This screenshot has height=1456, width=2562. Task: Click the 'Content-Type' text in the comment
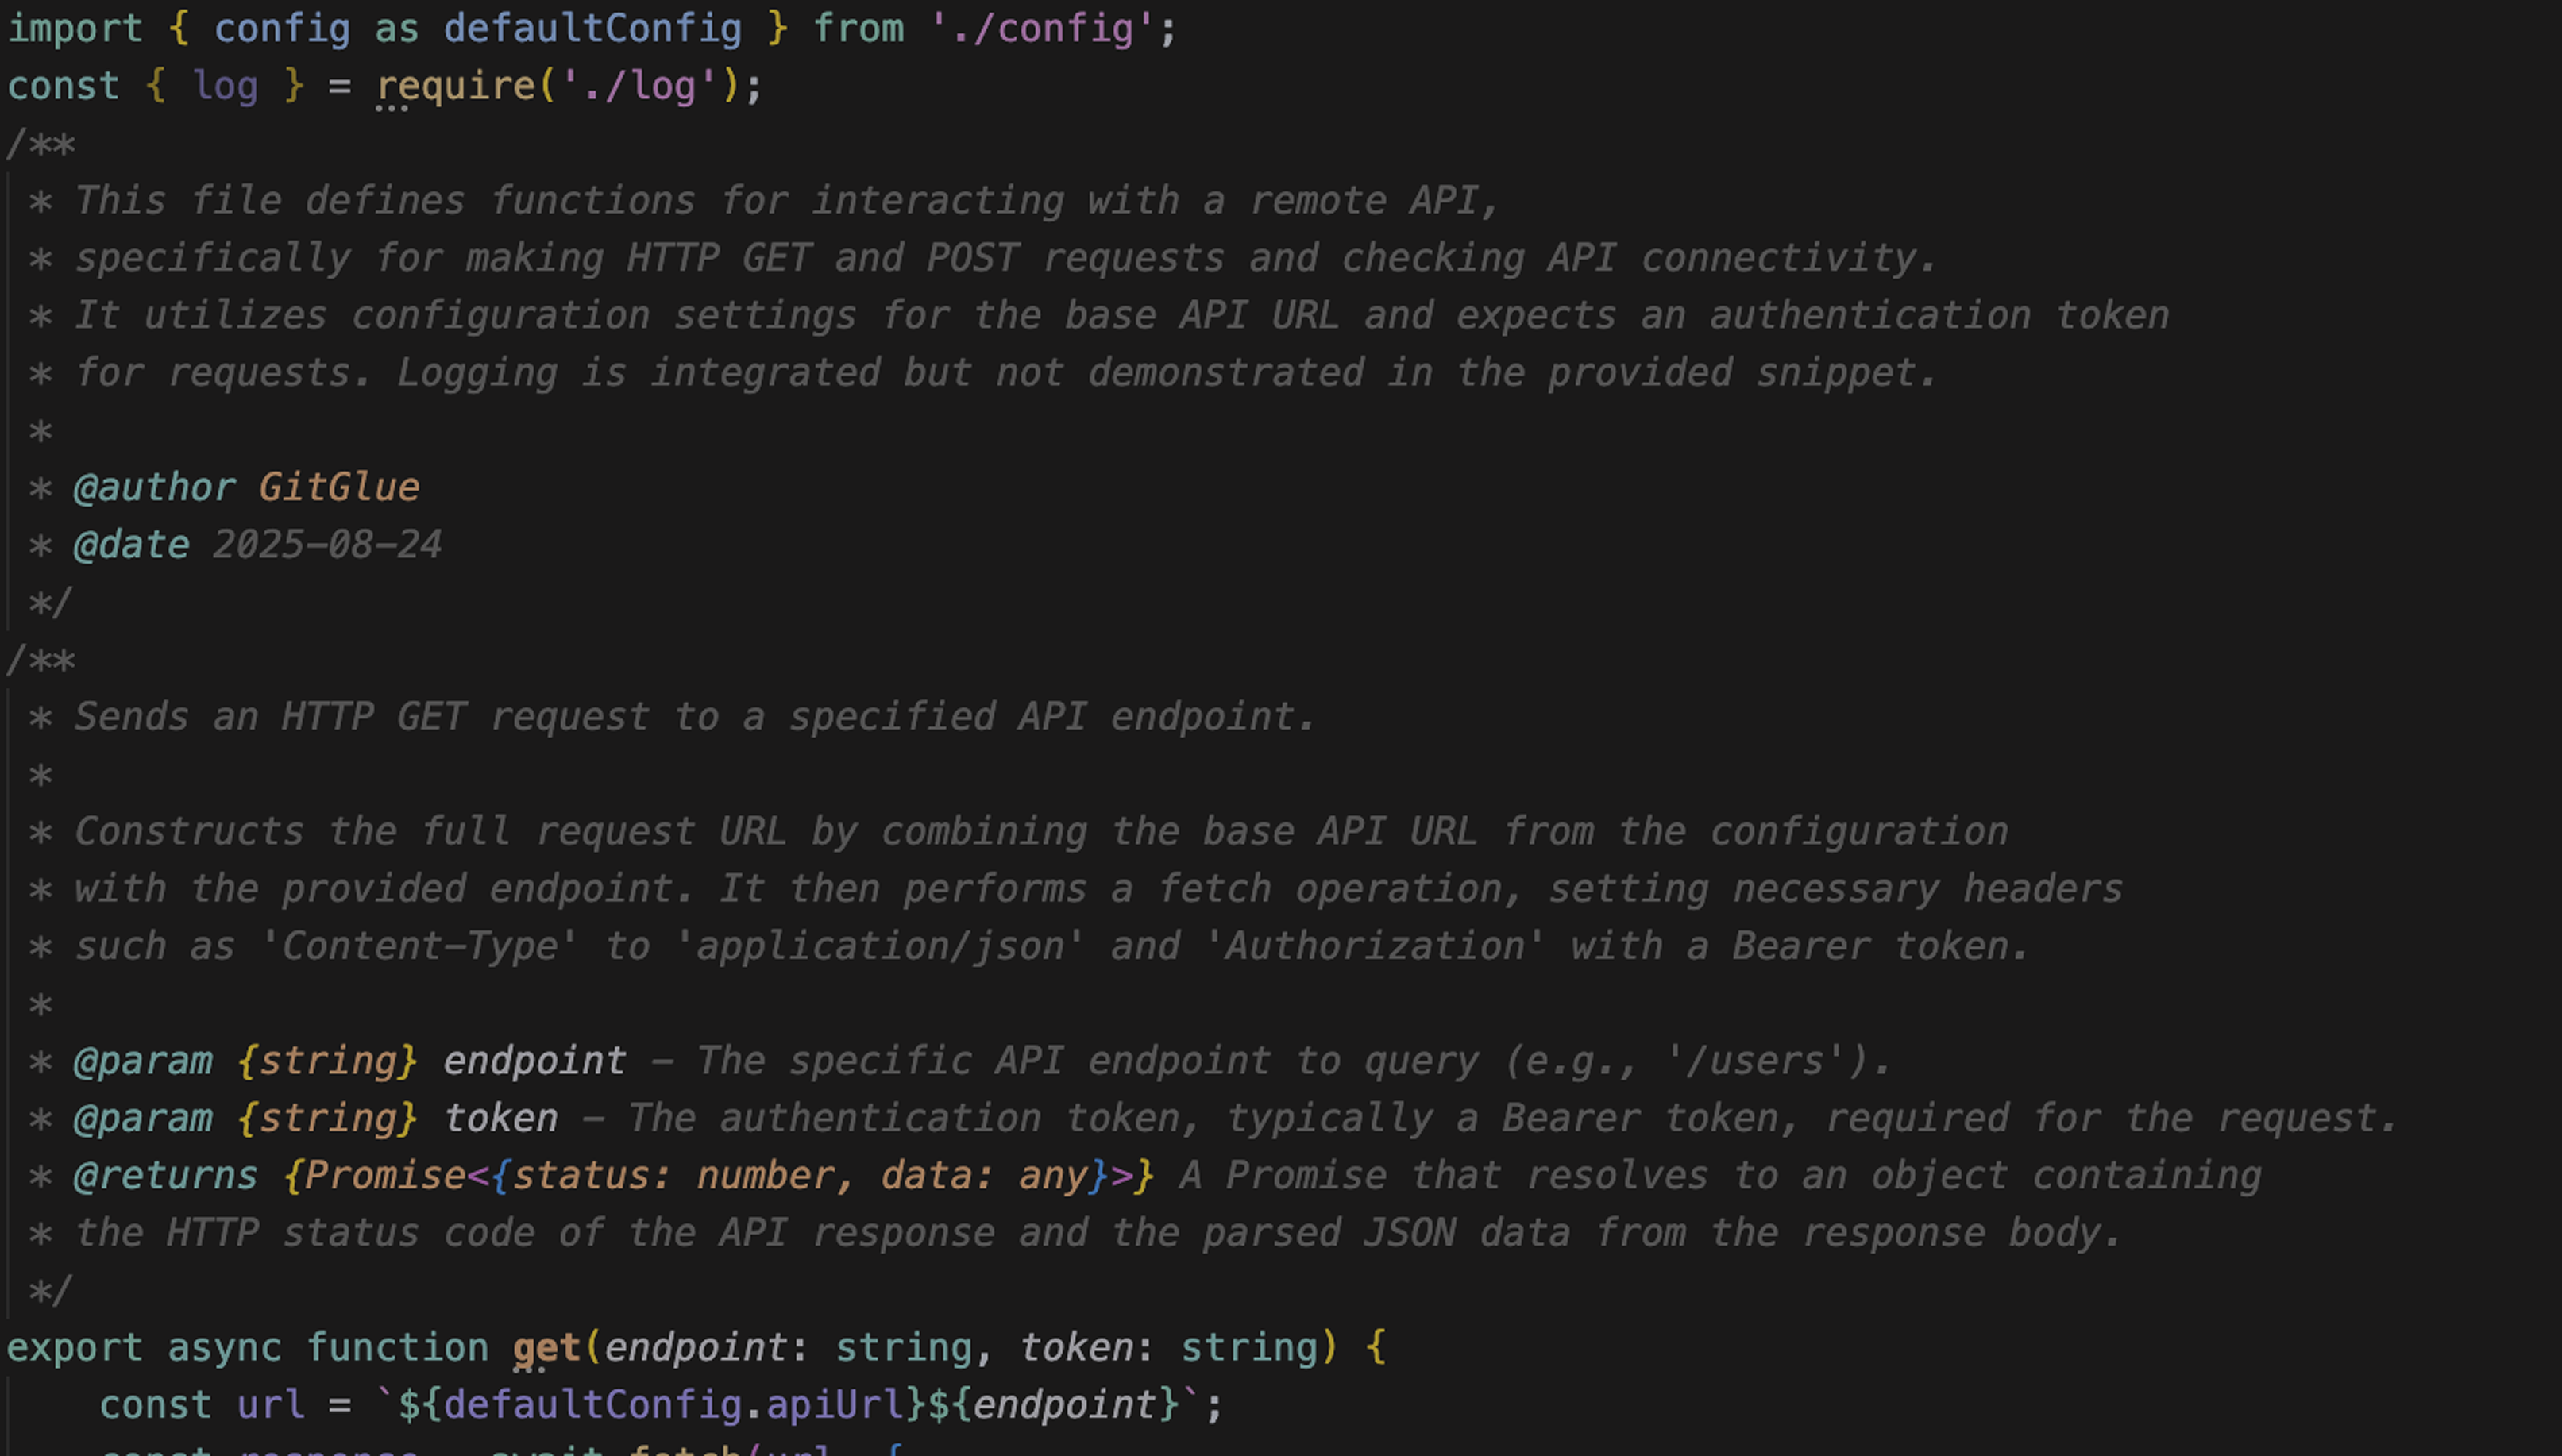click(419, 947)
